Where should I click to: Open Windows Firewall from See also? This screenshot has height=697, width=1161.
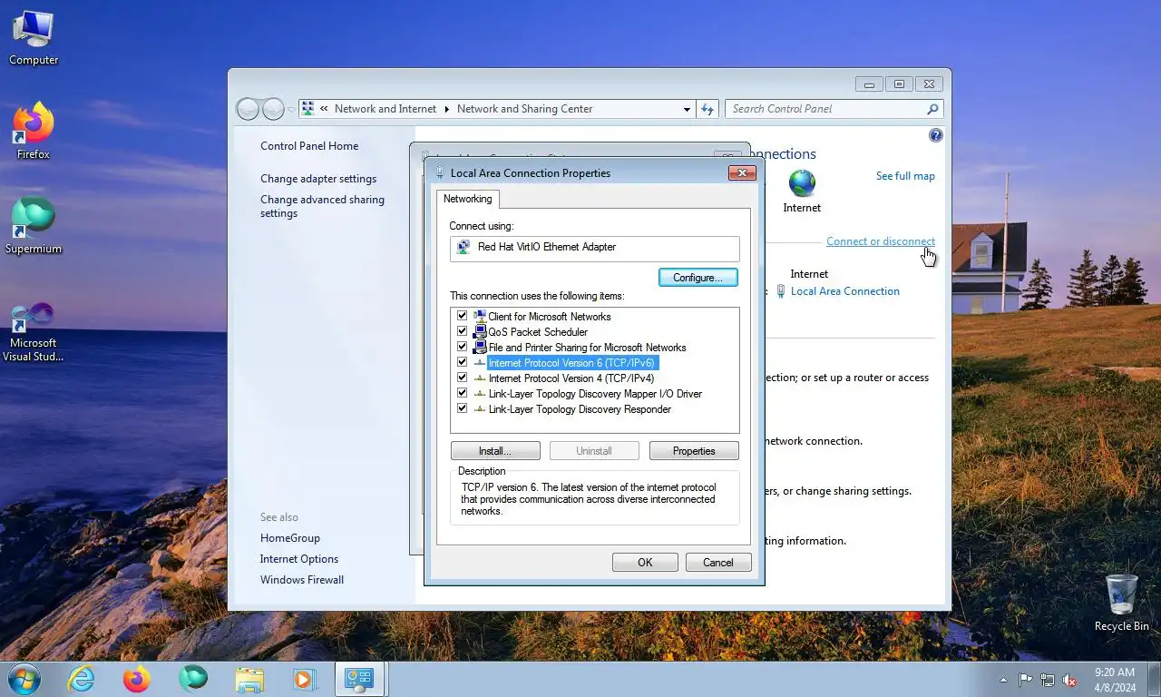[302, 580]
